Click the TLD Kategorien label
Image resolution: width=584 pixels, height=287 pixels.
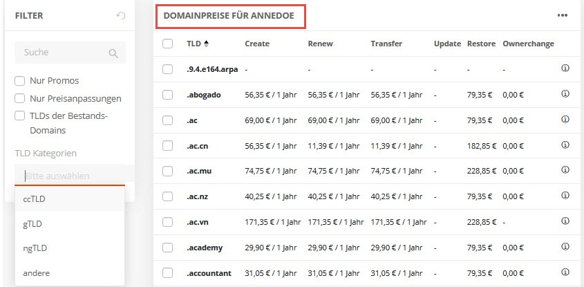point(46,154)
